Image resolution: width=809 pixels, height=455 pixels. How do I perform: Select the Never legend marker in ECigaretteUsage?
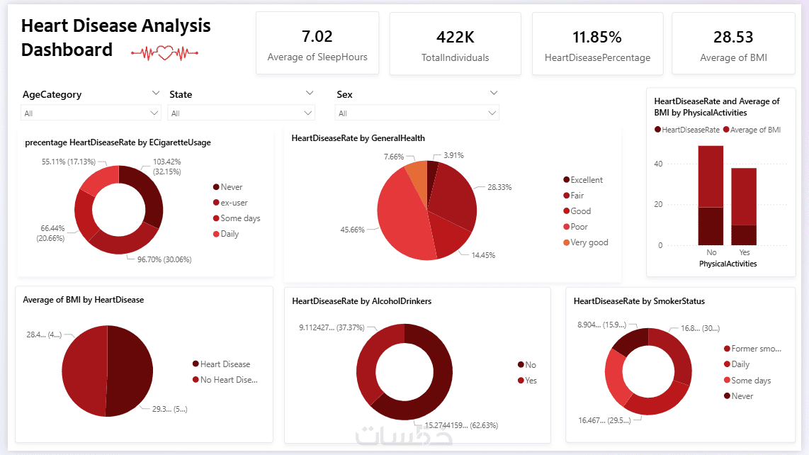[x=216, y=187]
